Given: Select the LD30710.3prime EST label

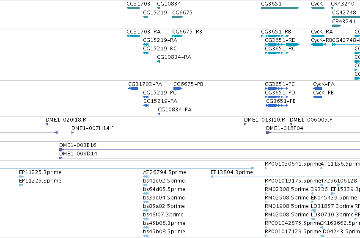Looking at the screenshot, I should tap(332, 215).
